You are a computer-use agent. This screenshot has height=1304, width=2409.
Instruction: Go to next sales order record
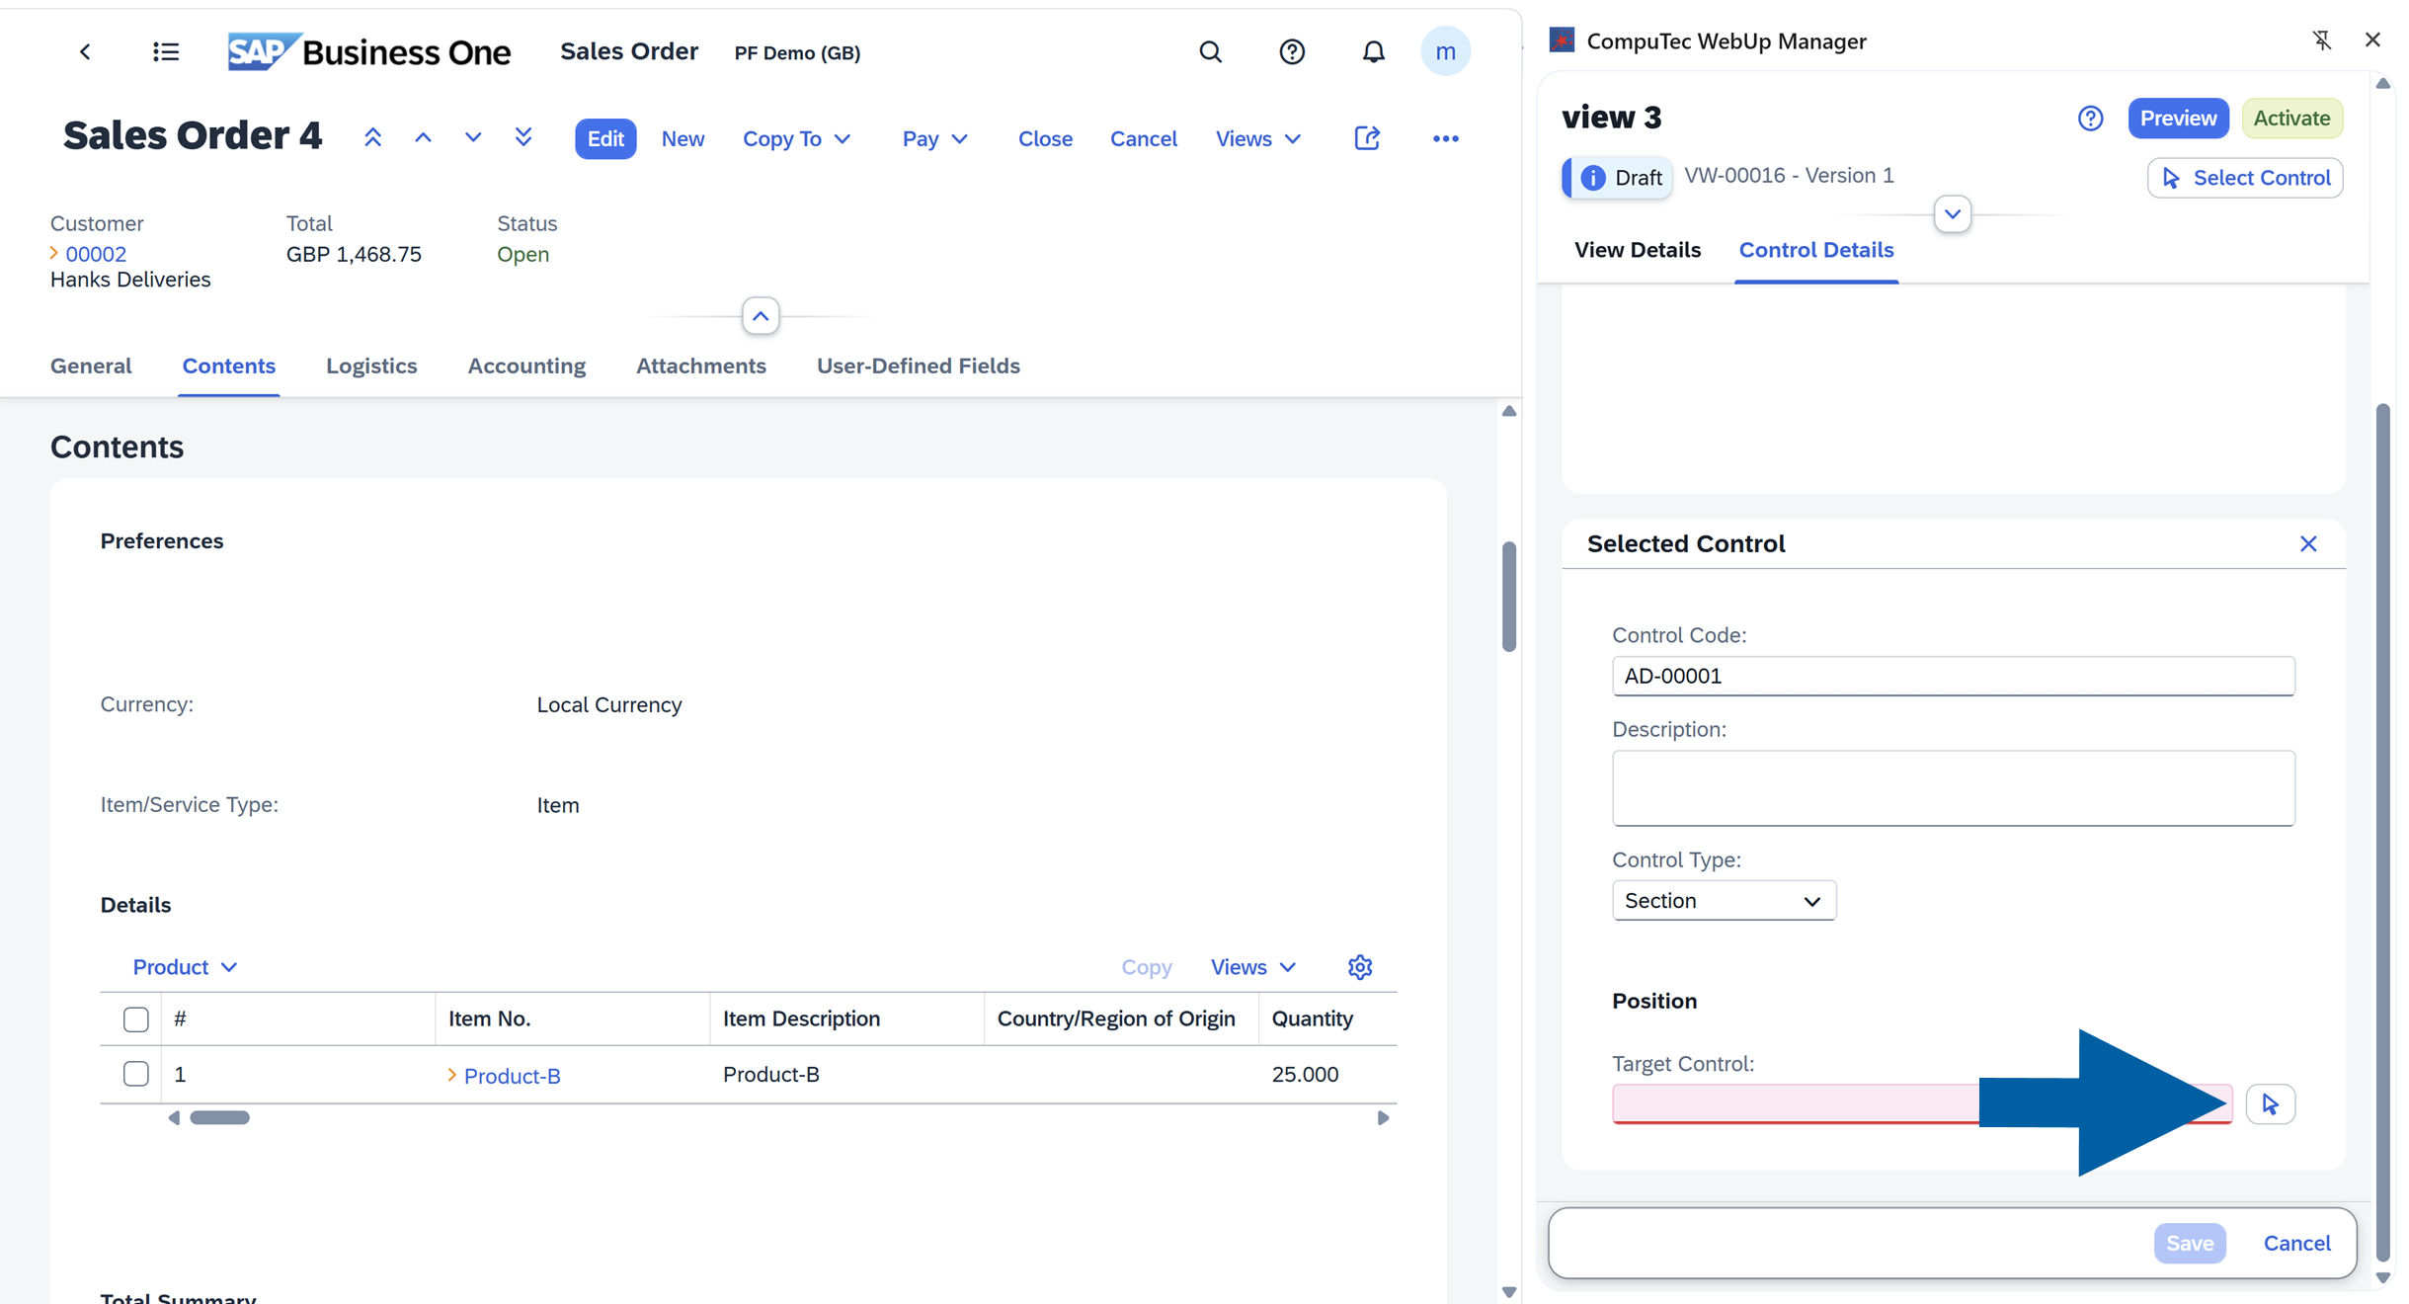click(473, 138)
